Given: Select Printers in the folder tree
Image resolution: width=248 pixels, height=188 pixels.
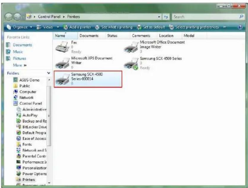Looking at the screenshot, I should [25, 179].
